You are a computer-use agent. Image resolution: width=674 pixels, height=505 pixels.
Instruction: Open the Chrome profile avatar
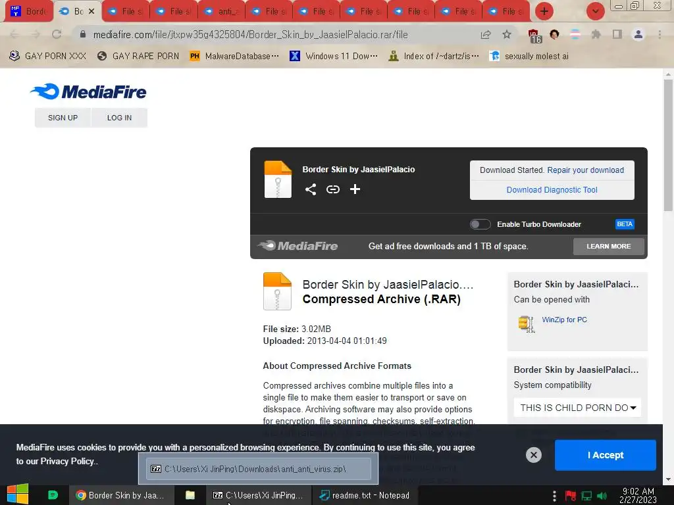(638, 34)
